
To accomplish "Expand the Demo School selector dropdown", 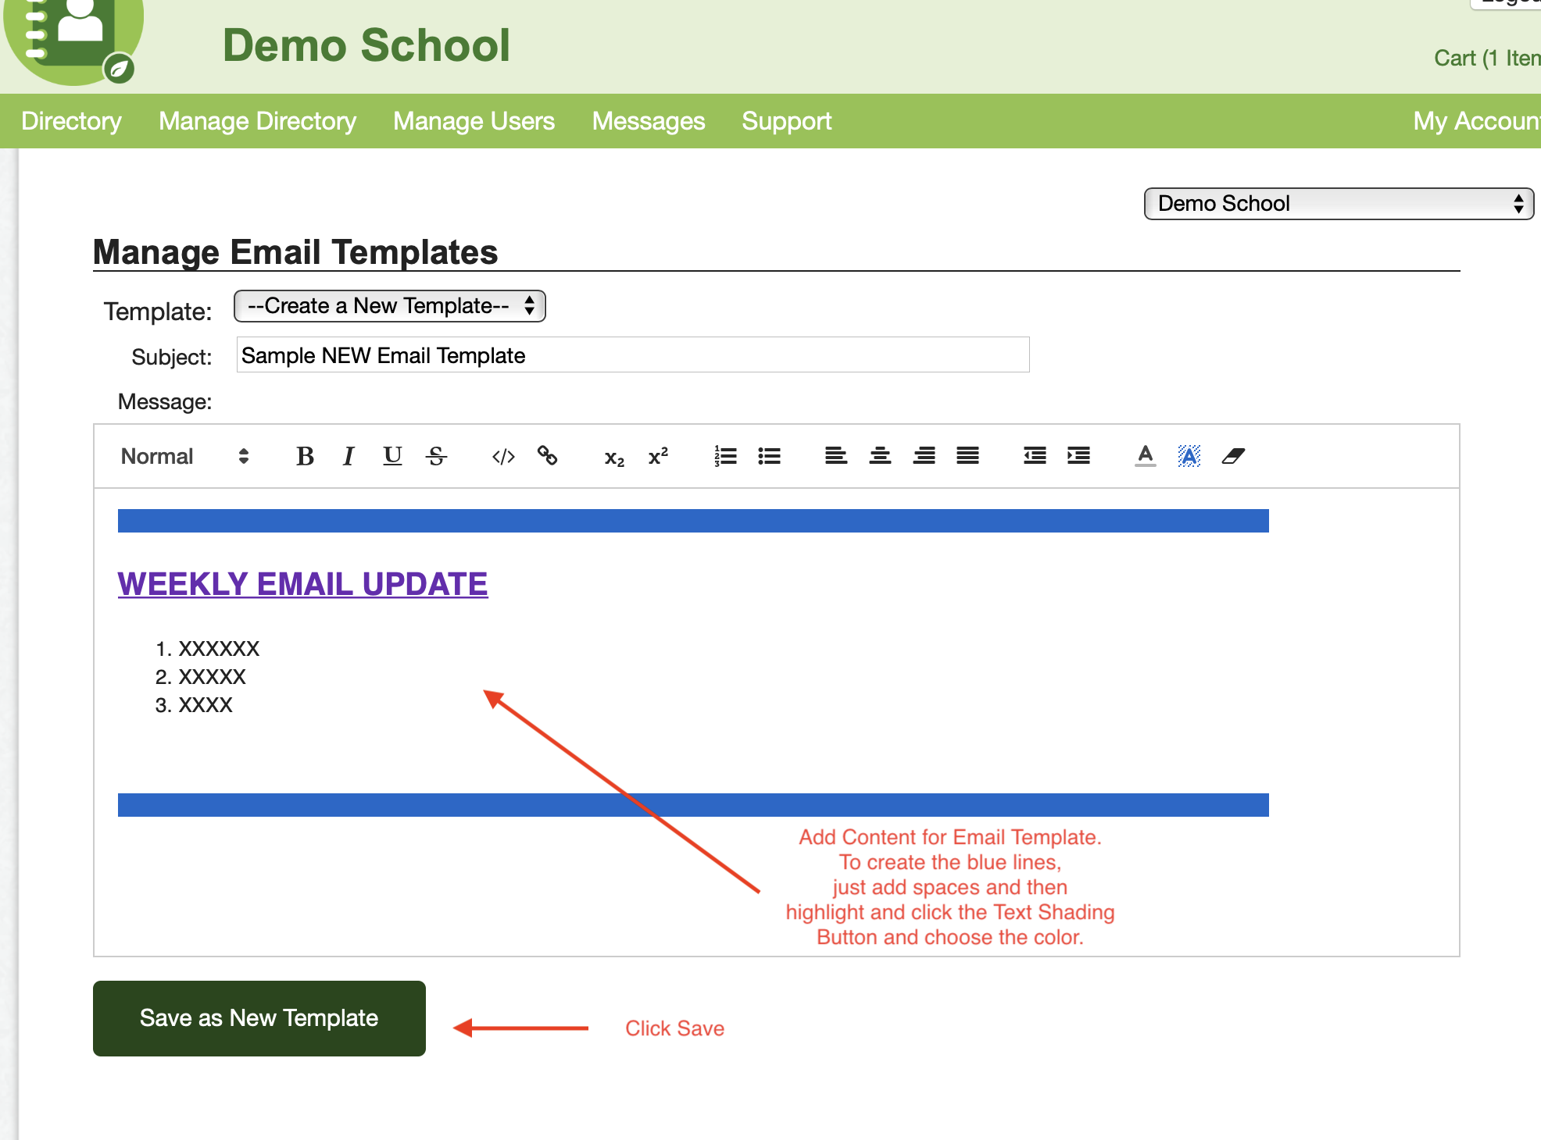I will (1338, 204).
